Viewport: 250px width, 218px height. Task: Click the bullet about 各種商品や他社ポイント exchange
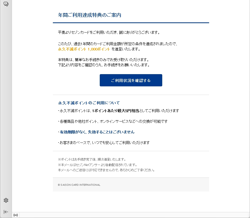point(113,121)
